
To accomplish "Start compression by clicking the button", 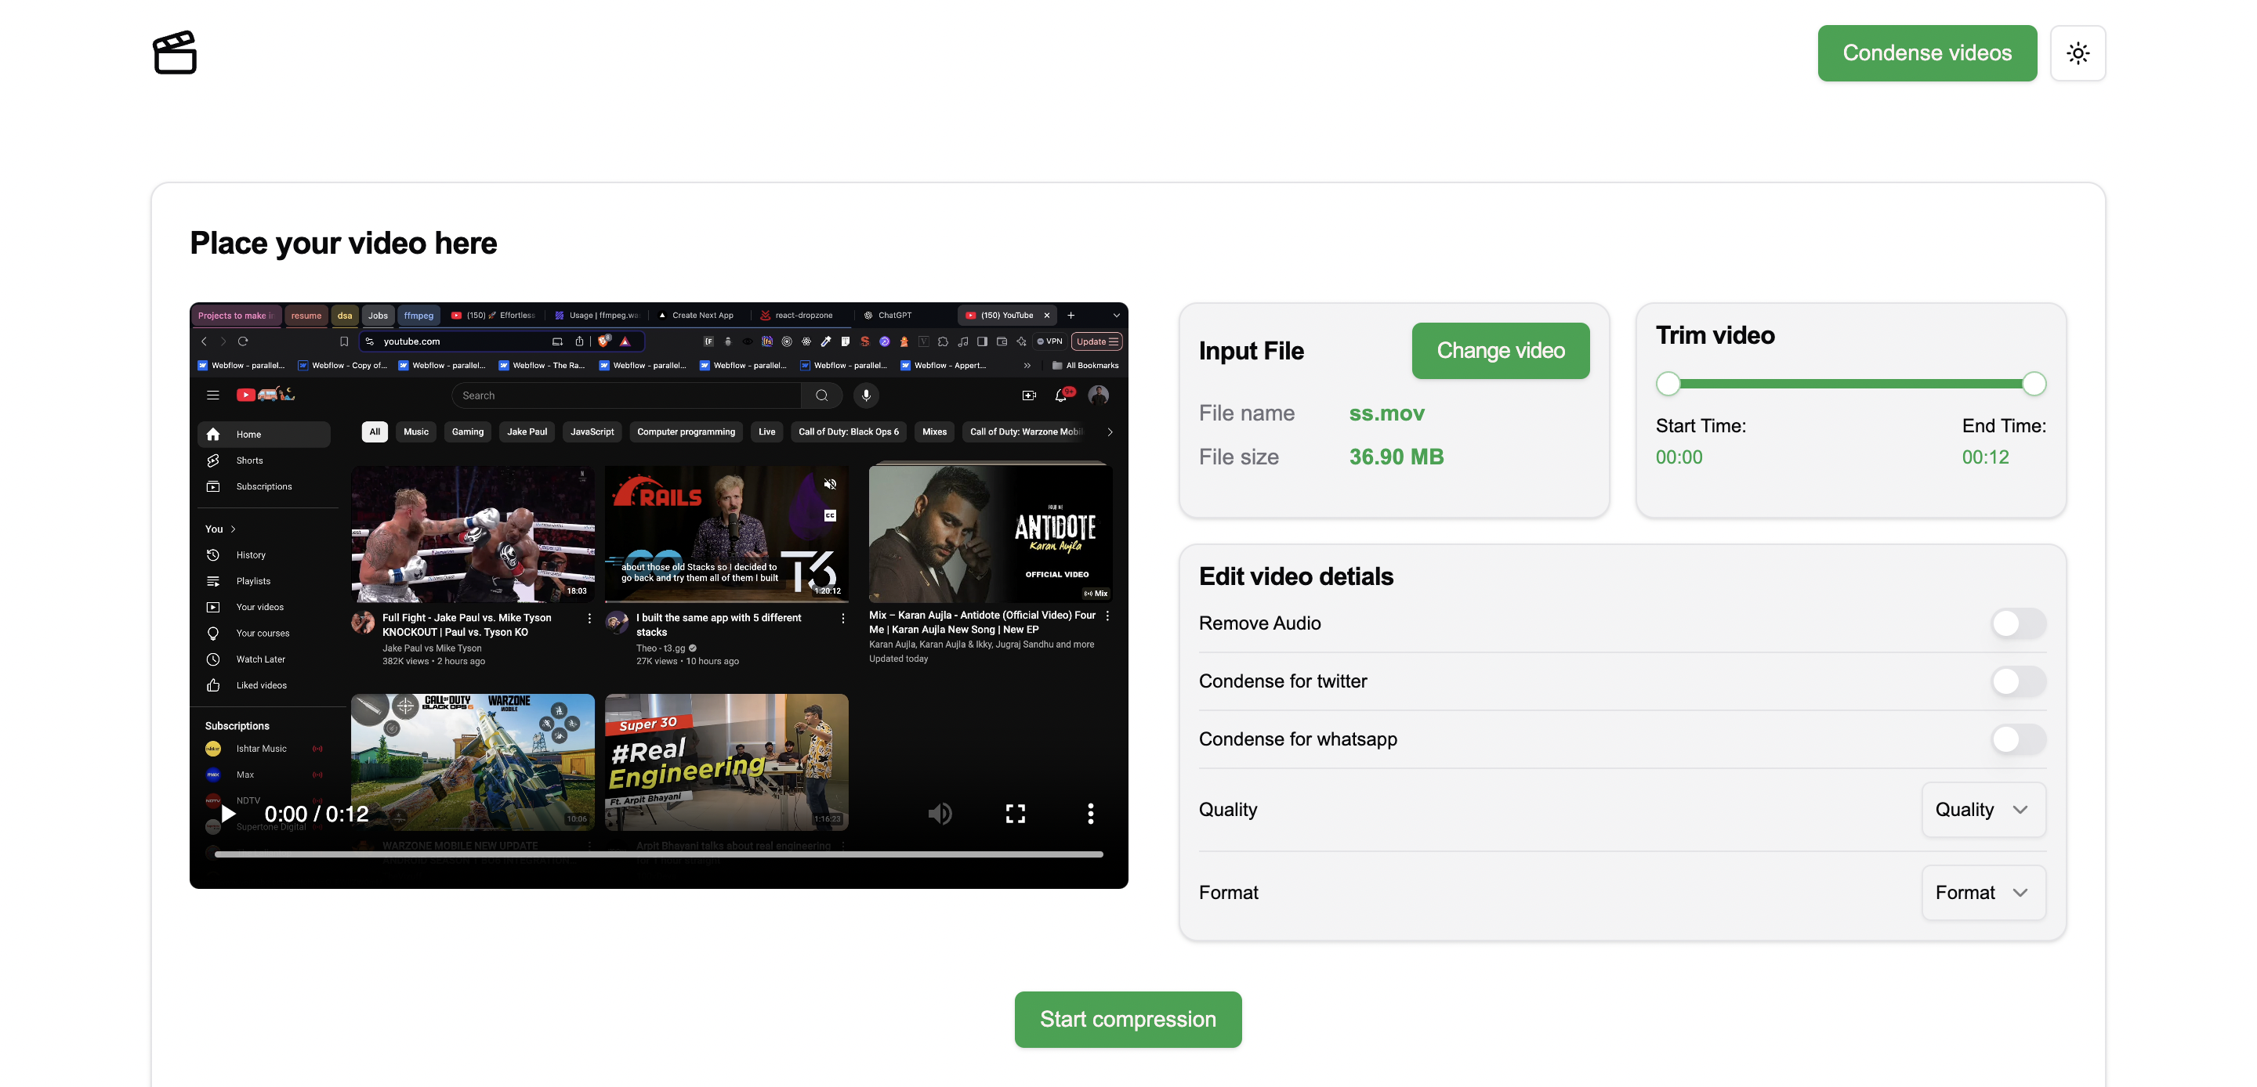I will click(x=1128, y=1018).
